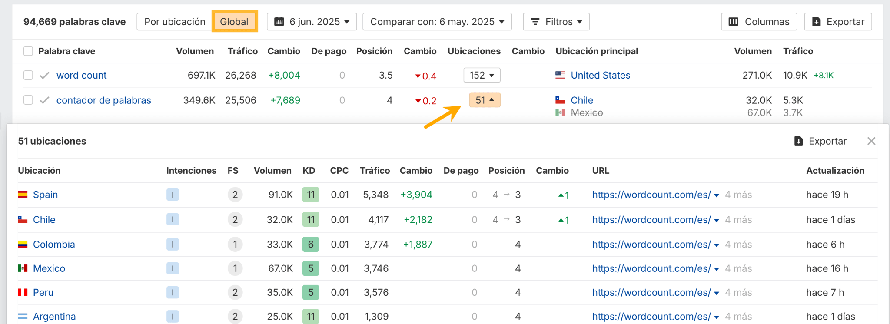
Task: Open the United States location link
Action: 600,75
